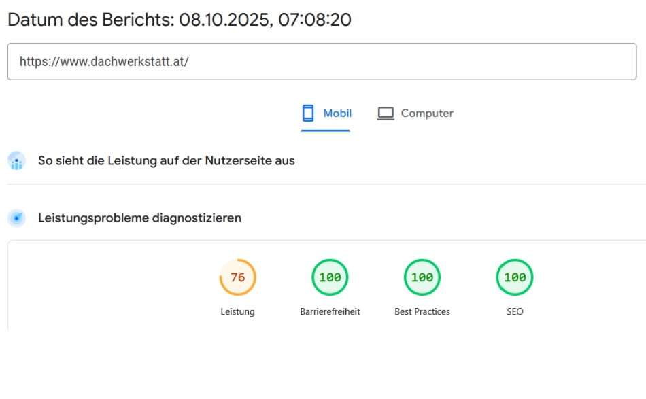This screenshot has width=646, height=399.
Task: Click the smartphone icon next to Mobil
Action: (x=307, y=113)
